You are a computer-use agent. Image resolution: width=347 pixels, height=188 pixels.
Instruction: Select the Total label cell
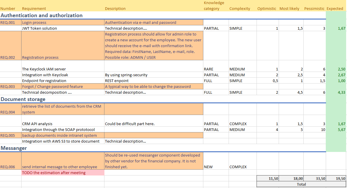click(x=301, y=184)
